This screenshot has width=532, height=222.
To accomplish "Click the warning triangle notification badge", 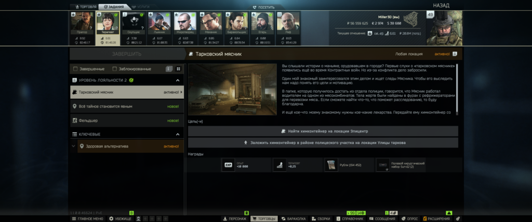I will 449,213.
